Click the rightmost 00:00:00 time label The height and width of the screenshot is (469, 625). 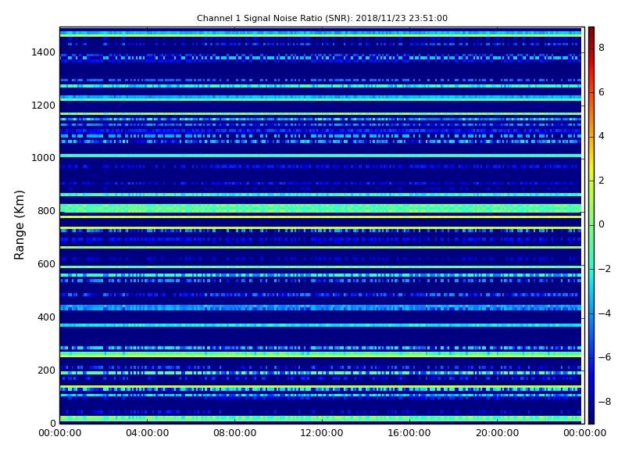click(584, 433)
